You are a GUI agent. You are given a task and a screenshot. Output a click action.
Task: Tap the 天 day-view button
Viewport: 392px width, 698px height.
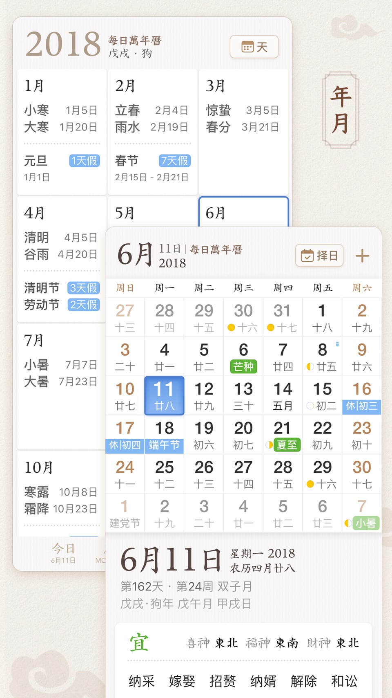pyautogui.click(x=254, y=47)
